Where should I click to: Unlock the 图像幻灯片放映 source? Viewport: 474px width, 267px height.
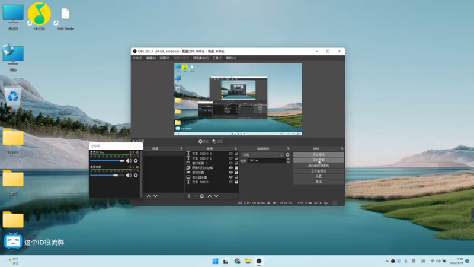tap(236, 168)
